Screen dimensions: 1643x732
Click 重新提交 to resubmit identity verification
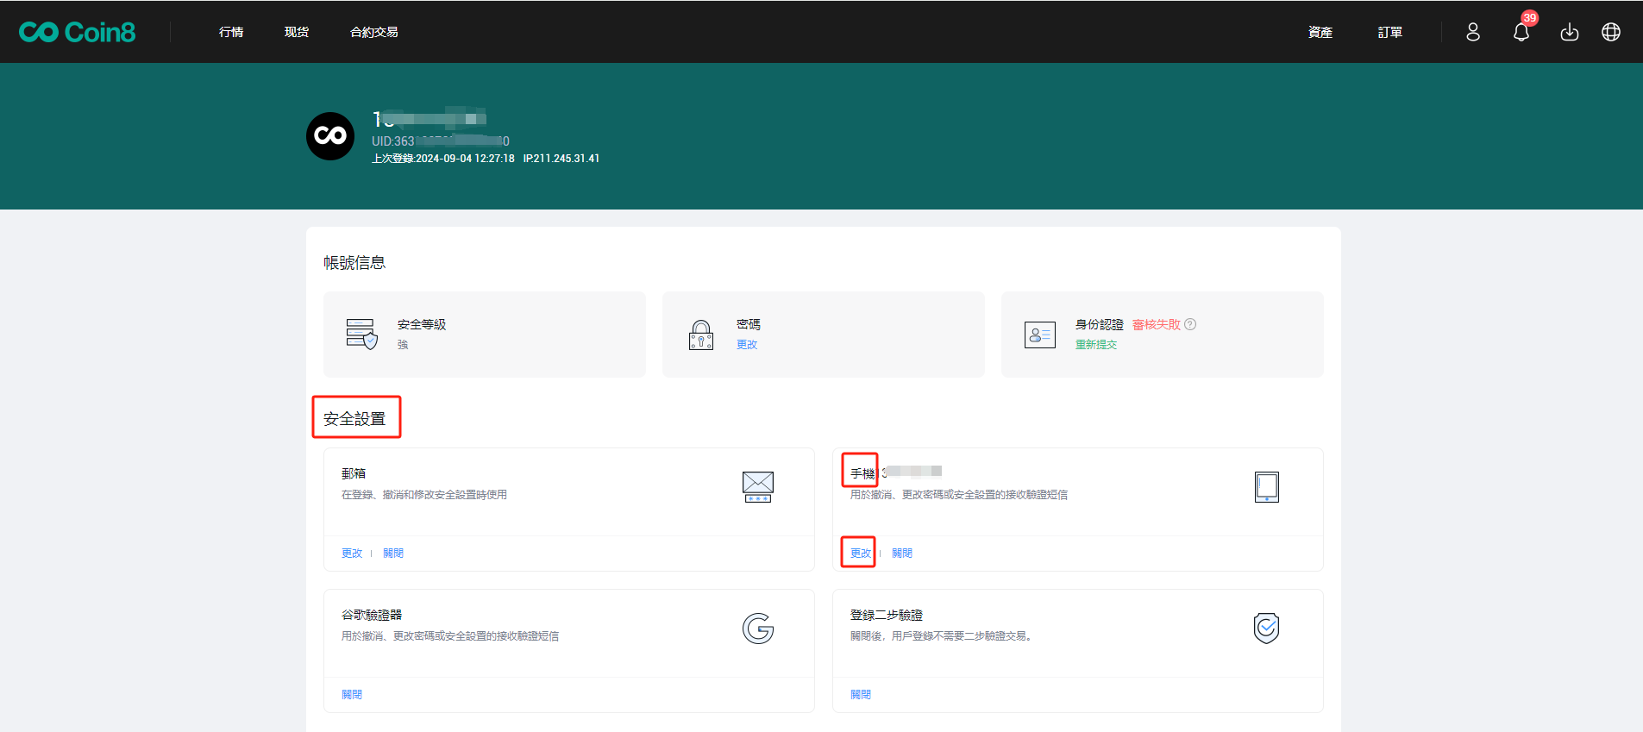[1096, 344]
